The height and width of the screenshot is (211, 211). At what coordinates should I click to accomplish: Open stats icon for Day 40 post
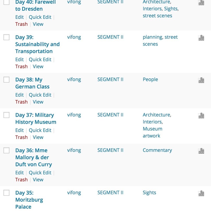(201, 3)
